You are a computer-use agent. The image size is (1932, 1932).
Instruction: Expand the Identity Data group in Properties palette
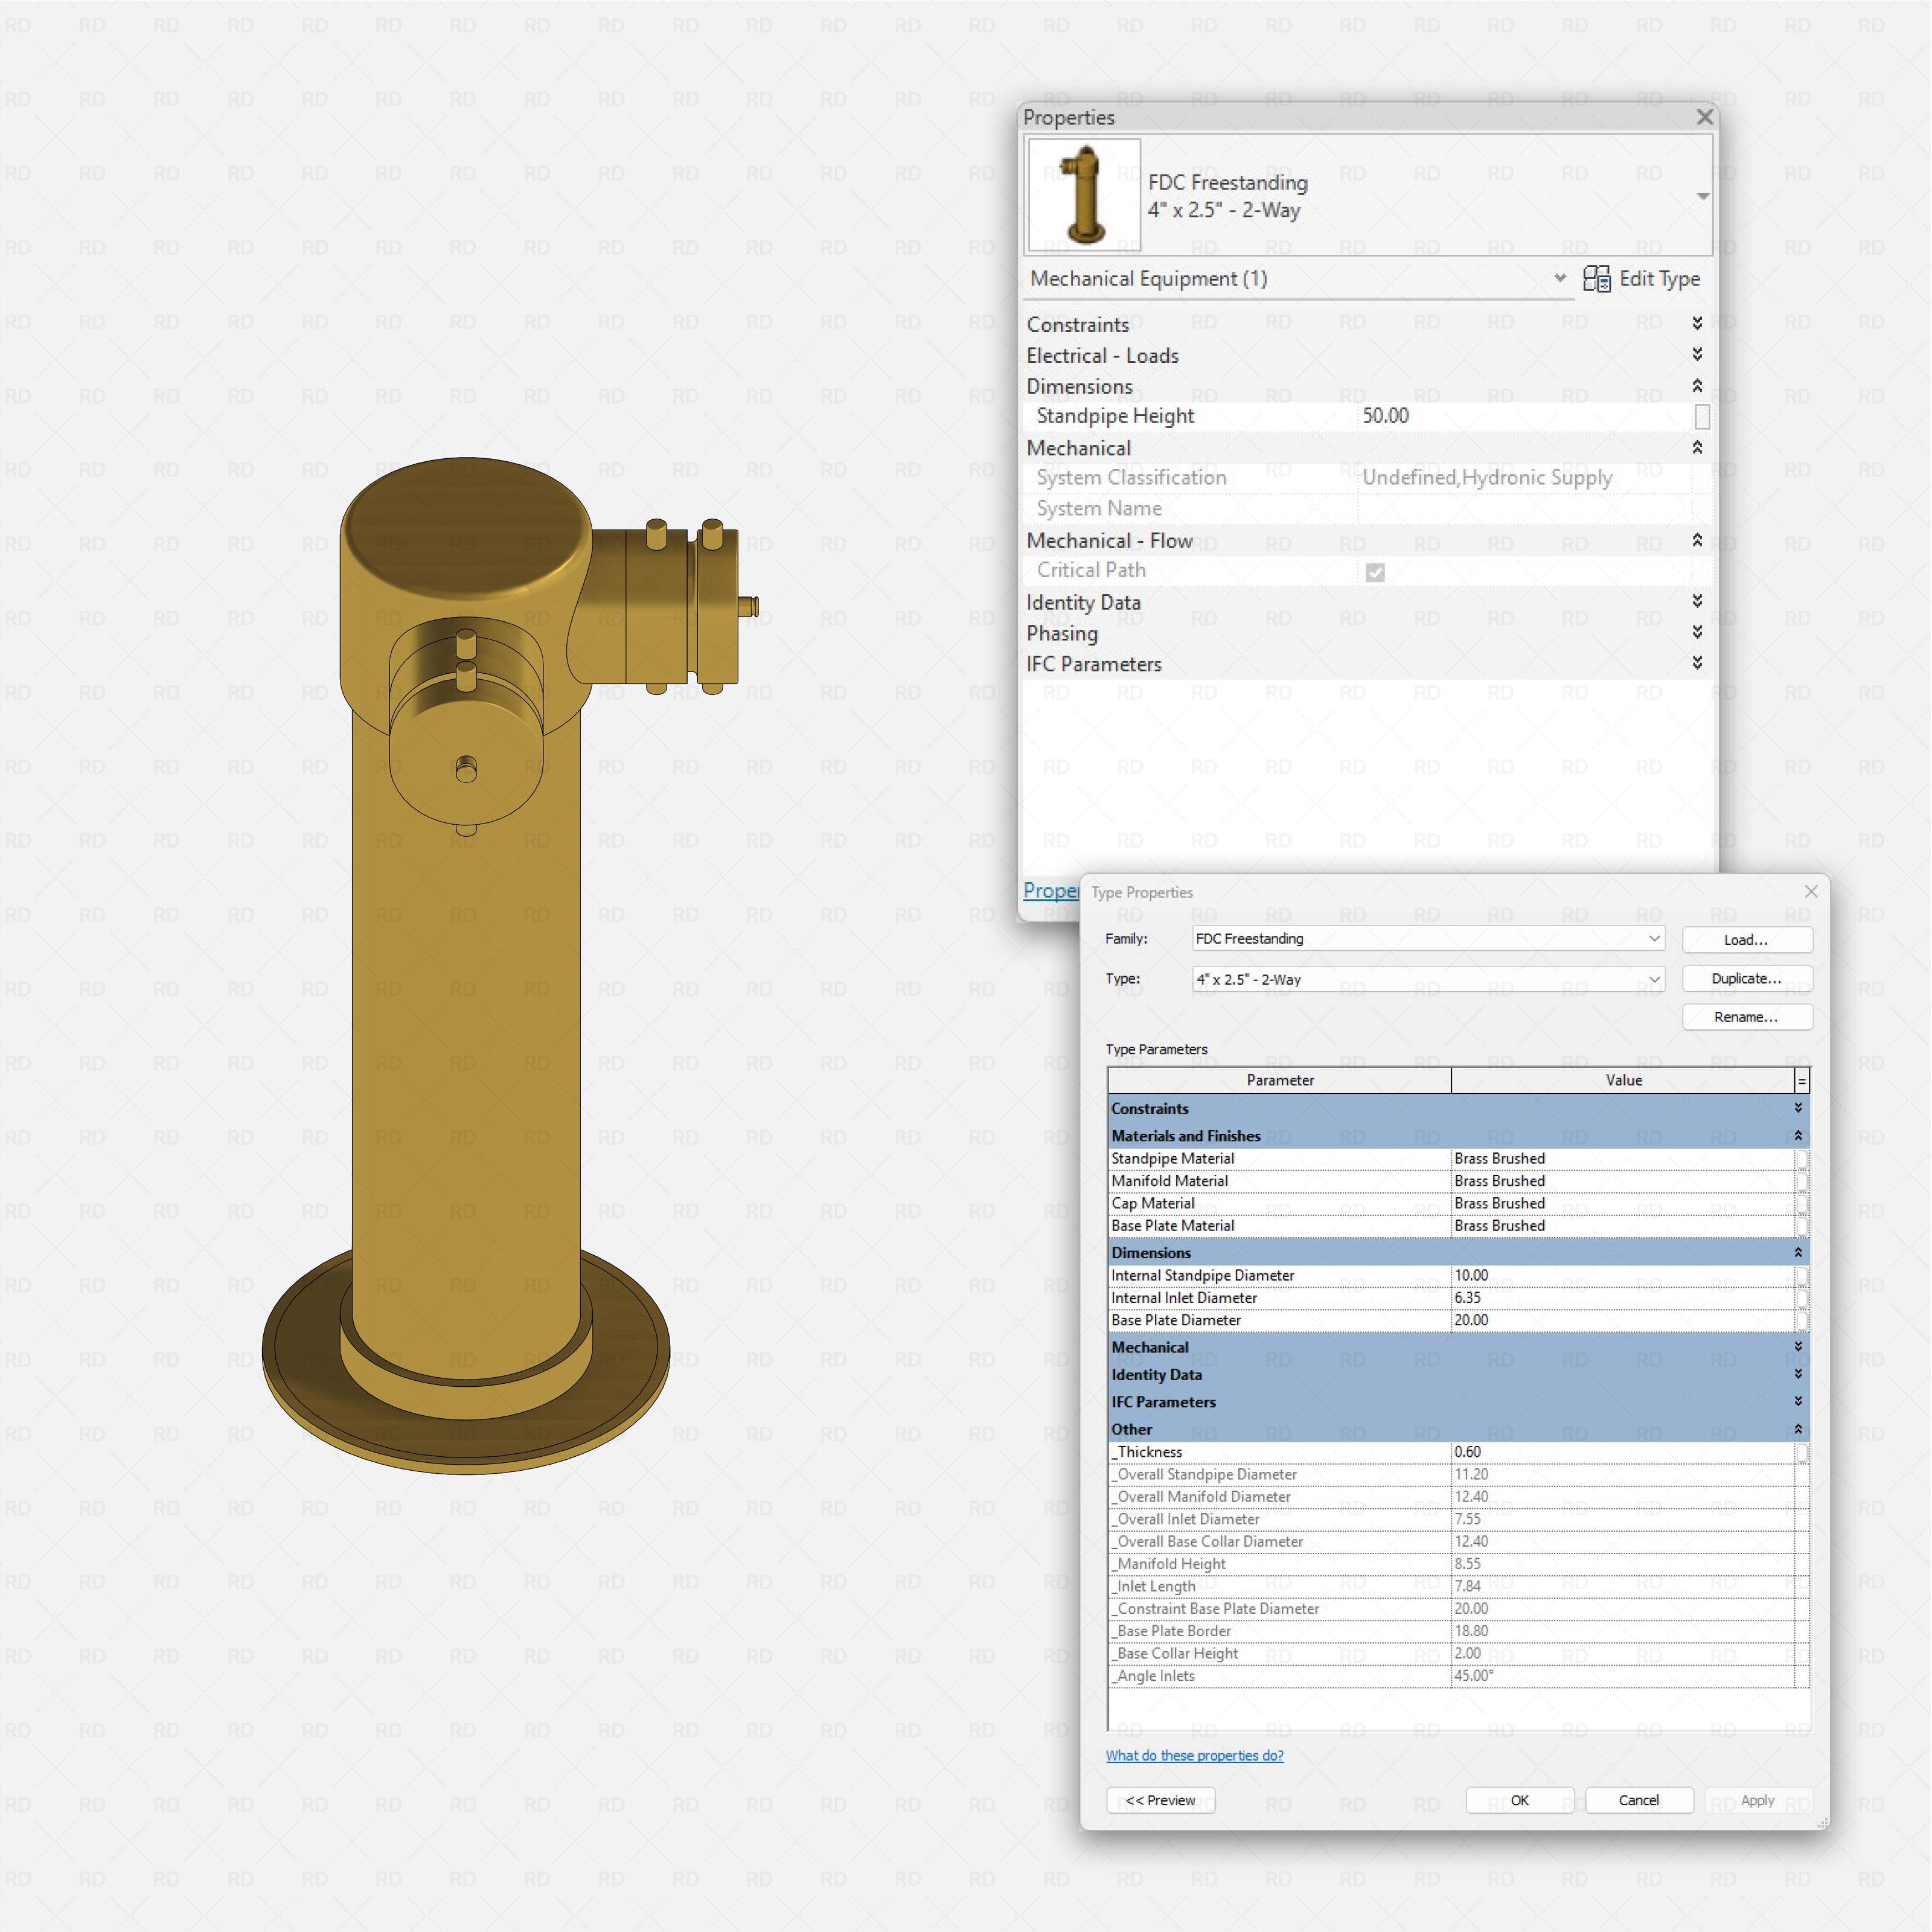pos(1697,601)
